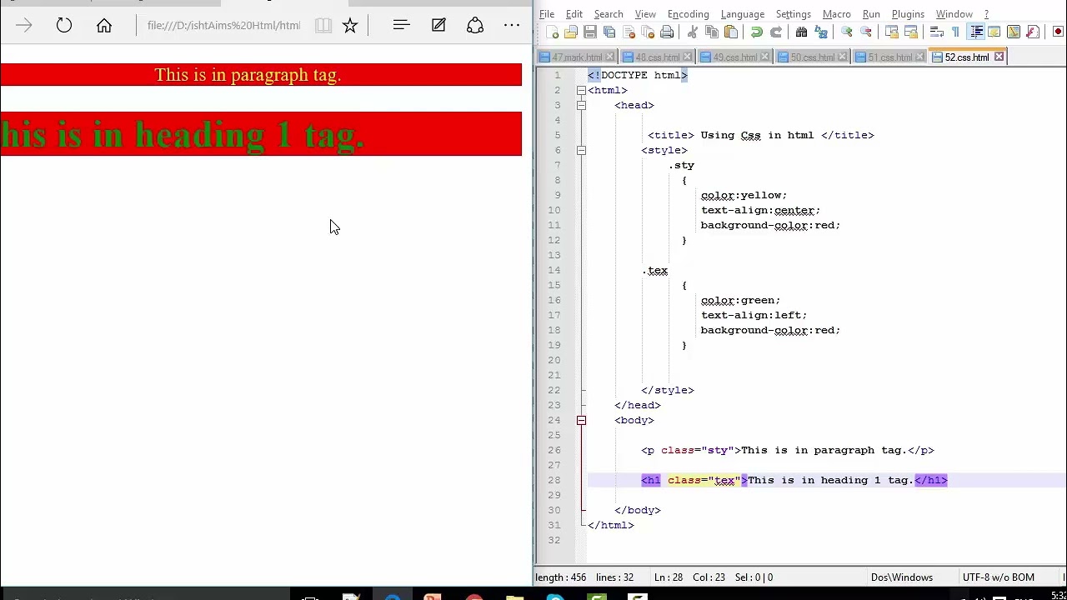Go to the browser home page
Screen dimensions: 1067x600
[x=104, y=26]
